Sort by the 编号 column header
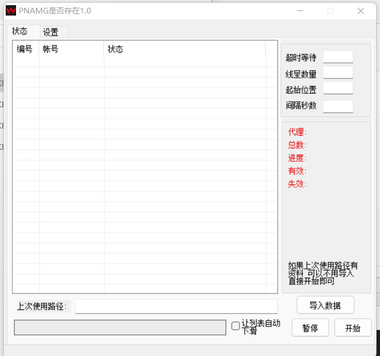The width and height of the screenshot is (380, 356). tap(25, 49)
